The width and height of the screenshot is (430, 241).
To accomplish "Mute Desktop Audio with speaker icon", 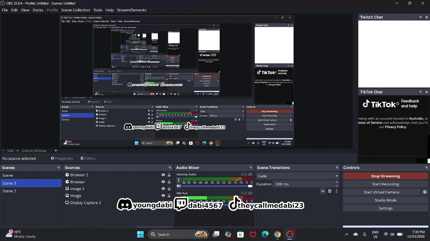I will point(179,186).
